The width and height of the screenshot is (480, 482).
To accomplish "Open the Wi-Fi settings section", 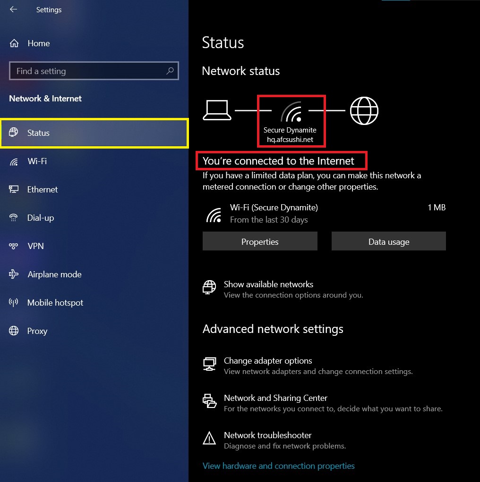I will pyautogui.click(x=37, y=161).
